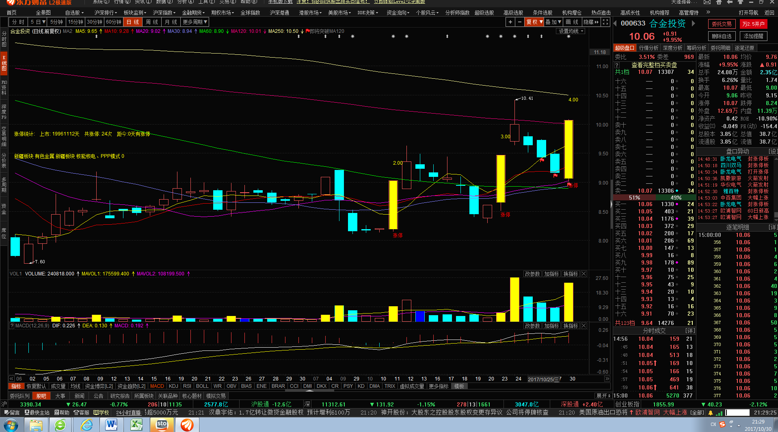This screenshot has width=778, height=432.
Task: Open 研究报告 bottom tab
Action: 120,396
